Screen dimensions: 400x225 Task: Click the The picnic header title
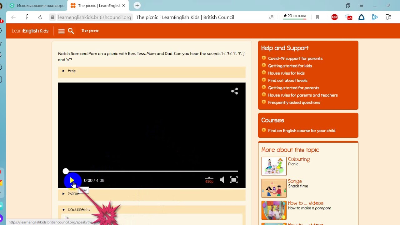(x=90, y=31)
